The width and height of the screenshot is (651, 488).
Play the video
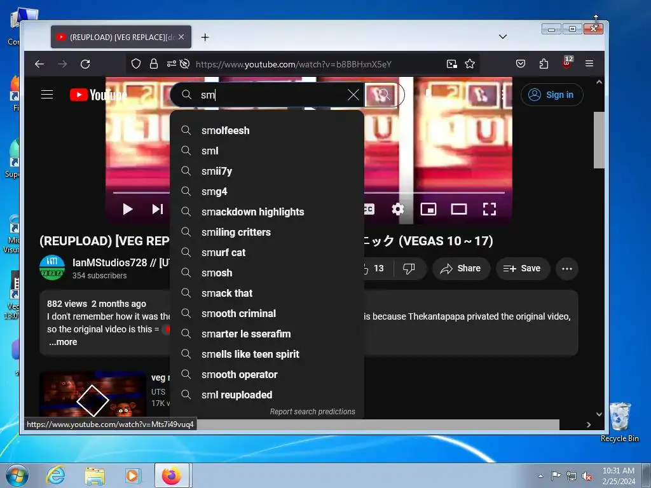(128, 209)
